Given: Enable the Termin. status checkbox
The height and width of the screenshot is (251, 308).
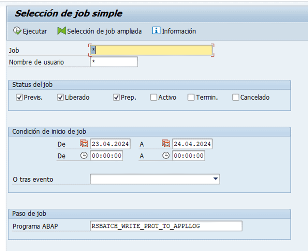Looking at the screenshot, I should click(x=191, y=98).
